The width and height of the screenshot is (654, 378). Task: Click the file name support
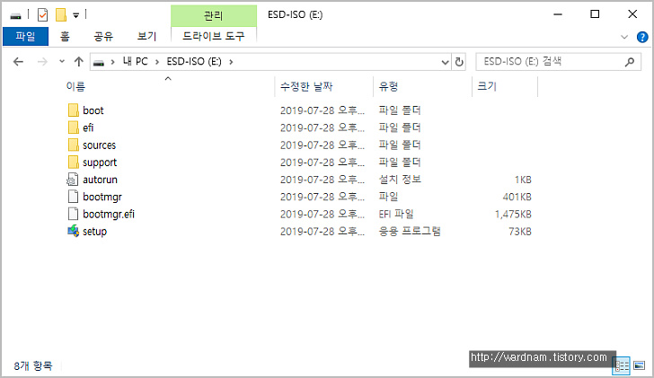[100, 163]
